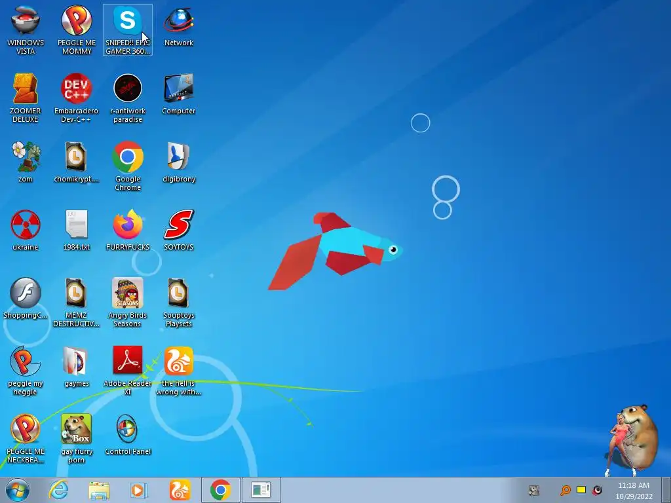Select the gaymes folder icon
The image size is (671, 503).
[x=77, y=367]
